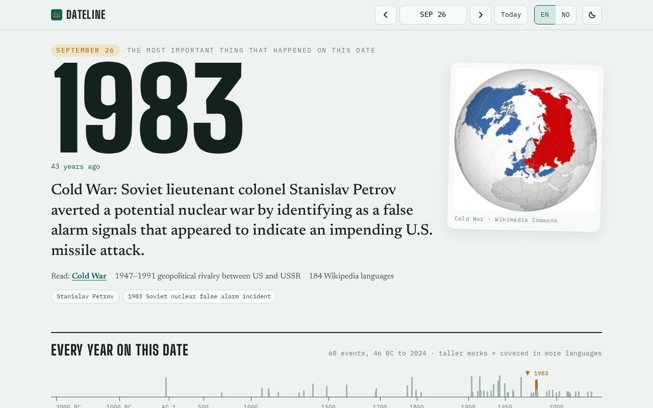653x408 pixels.
Task: Click the '1947–1991 geopolitical rivalry' description
Action: 208,276
